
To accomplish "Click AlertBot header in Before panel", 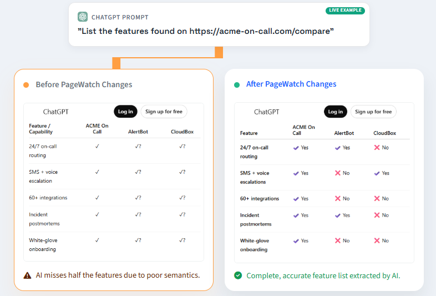I will 138,132.
